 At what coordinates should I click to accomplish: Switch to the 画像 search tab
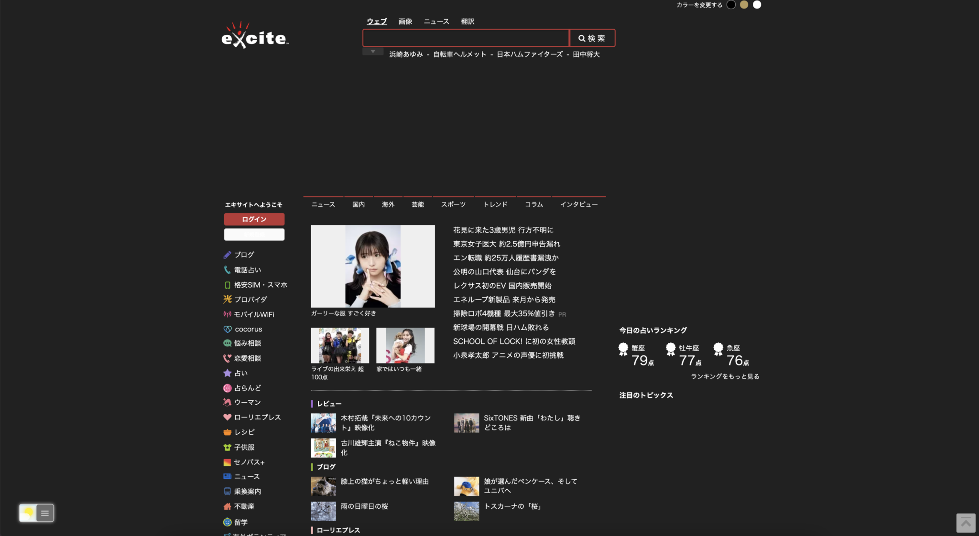405,21
